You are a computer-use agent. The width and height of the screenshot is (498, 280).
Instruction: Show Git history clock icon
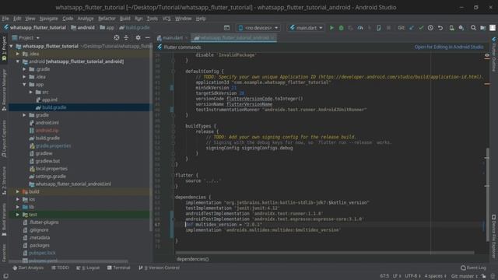[430, 28]
